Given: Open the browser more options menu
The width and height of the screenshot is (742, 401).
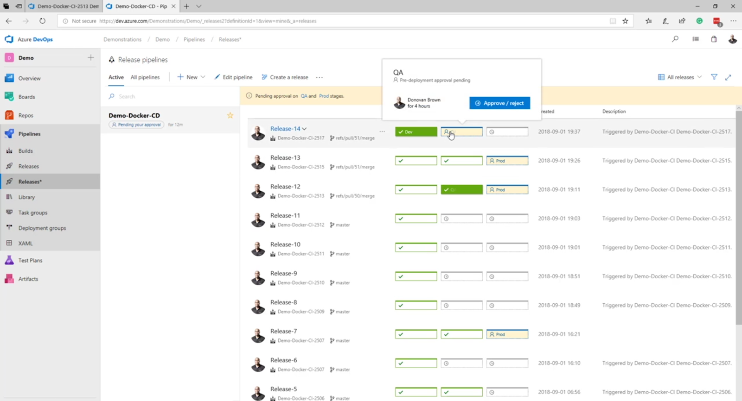Looking at the screenshot, I should point(733,21).
